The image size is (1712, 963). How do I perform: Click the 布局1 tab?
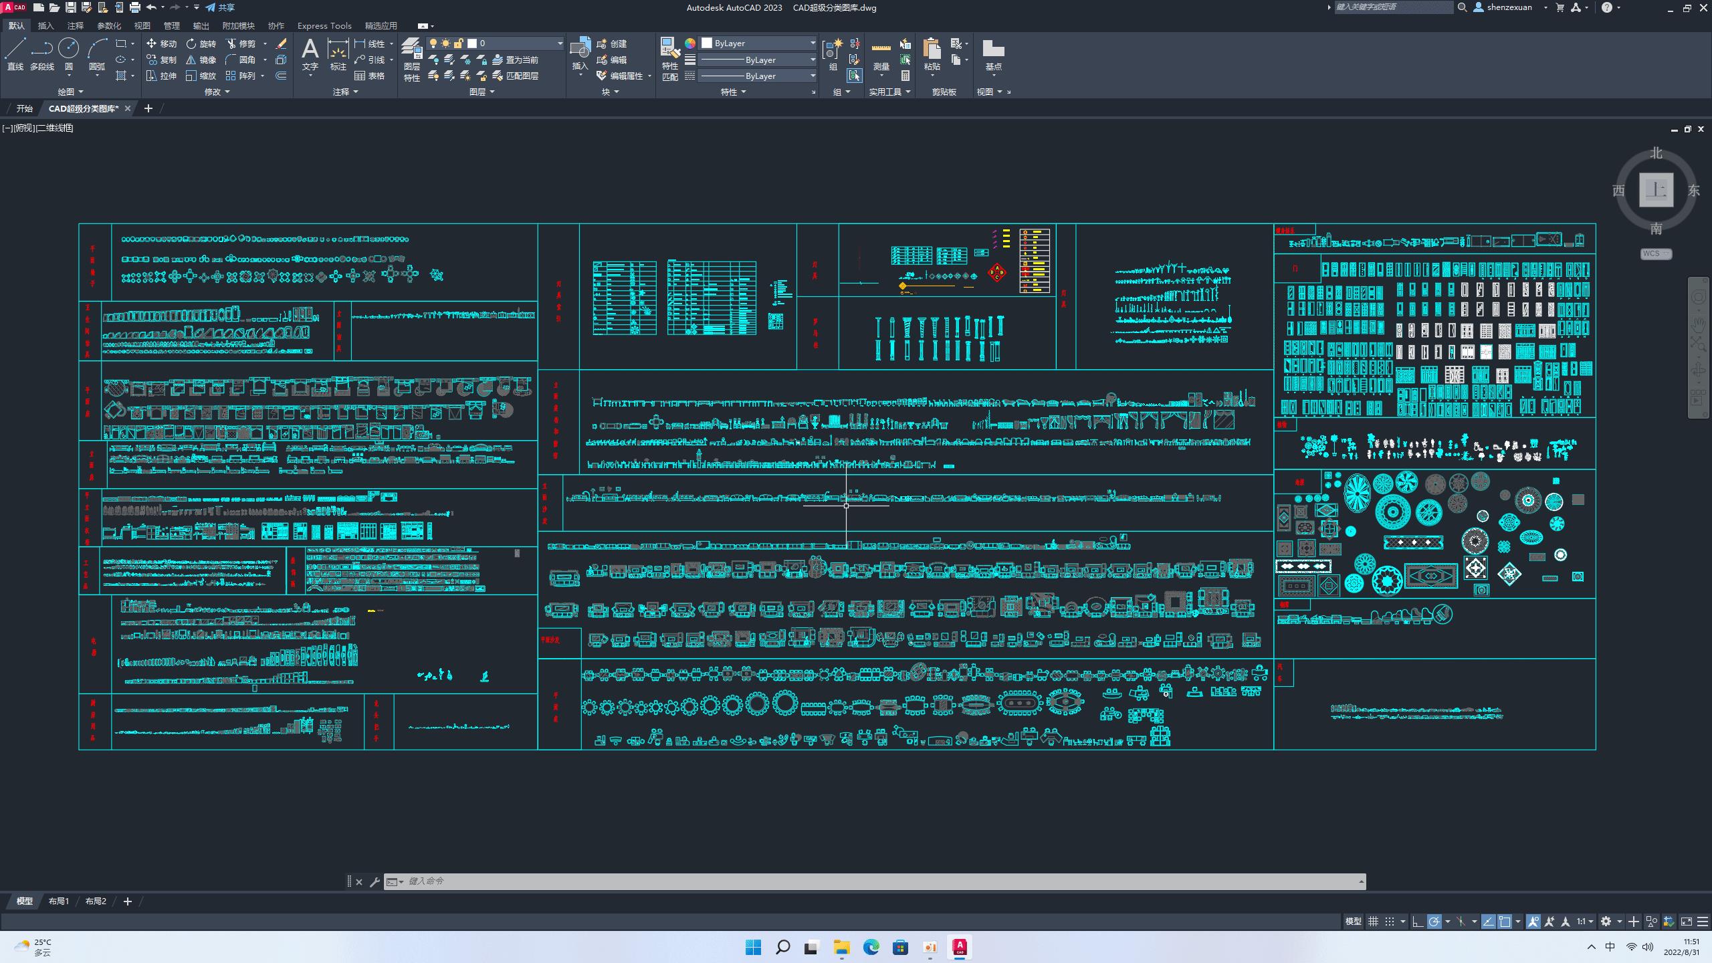point(60,901)
